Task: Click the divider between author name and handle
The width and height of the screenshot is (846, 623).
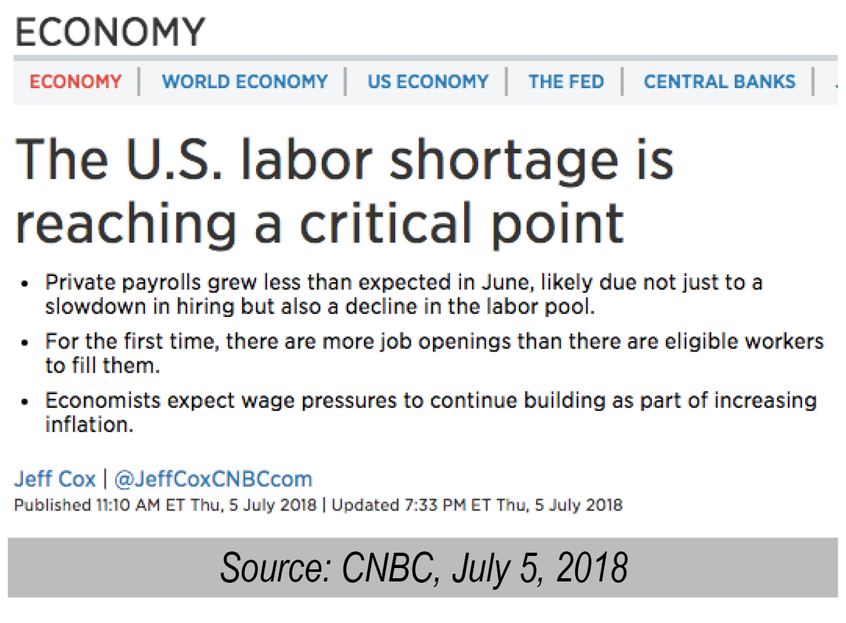Action: pyautogui.click(x=105, y=479)
